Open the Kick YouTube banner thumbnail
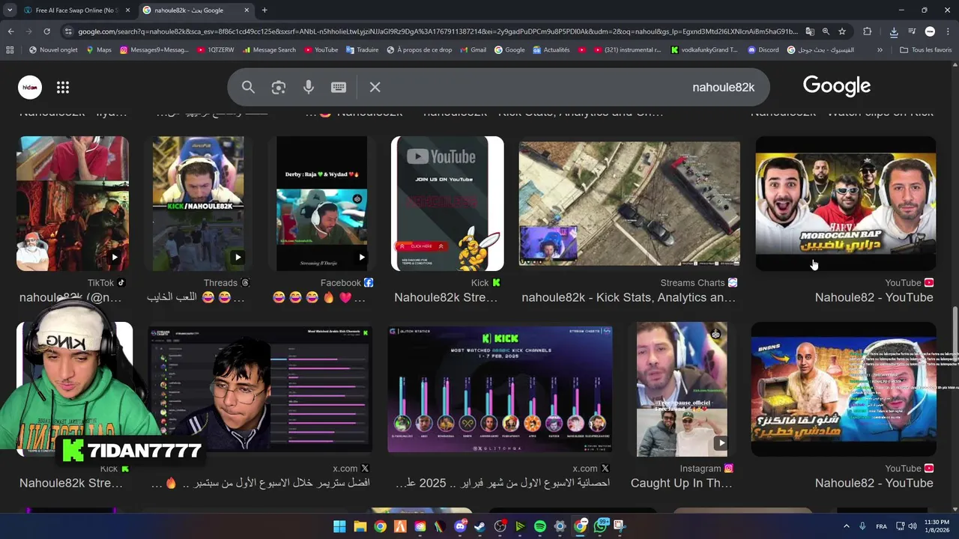This screenshot has width=959, height=539. (x=447, y=204)
